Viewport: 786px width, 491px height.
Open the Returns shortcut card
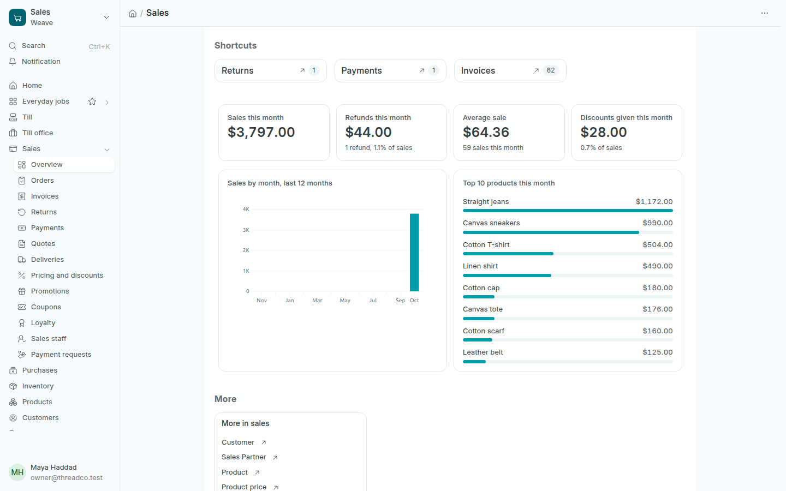[x=271, y=71]
